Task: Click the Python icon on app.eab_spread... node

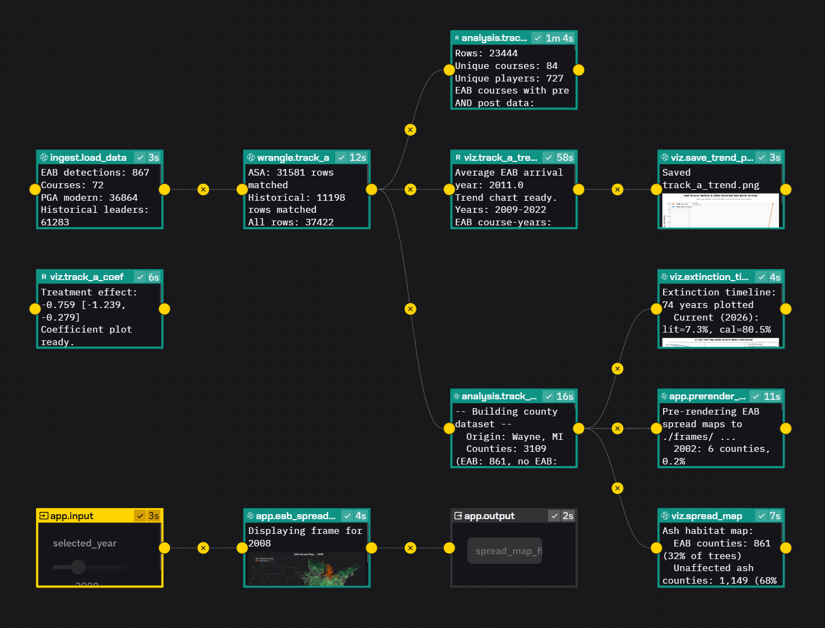Action: pyautogui.click(x=250, y=516)
